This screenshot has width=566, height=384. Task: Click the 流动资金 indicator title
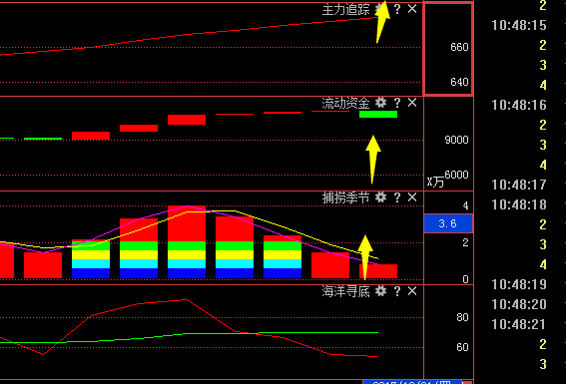pyautogui.click(x=345, y=103)
